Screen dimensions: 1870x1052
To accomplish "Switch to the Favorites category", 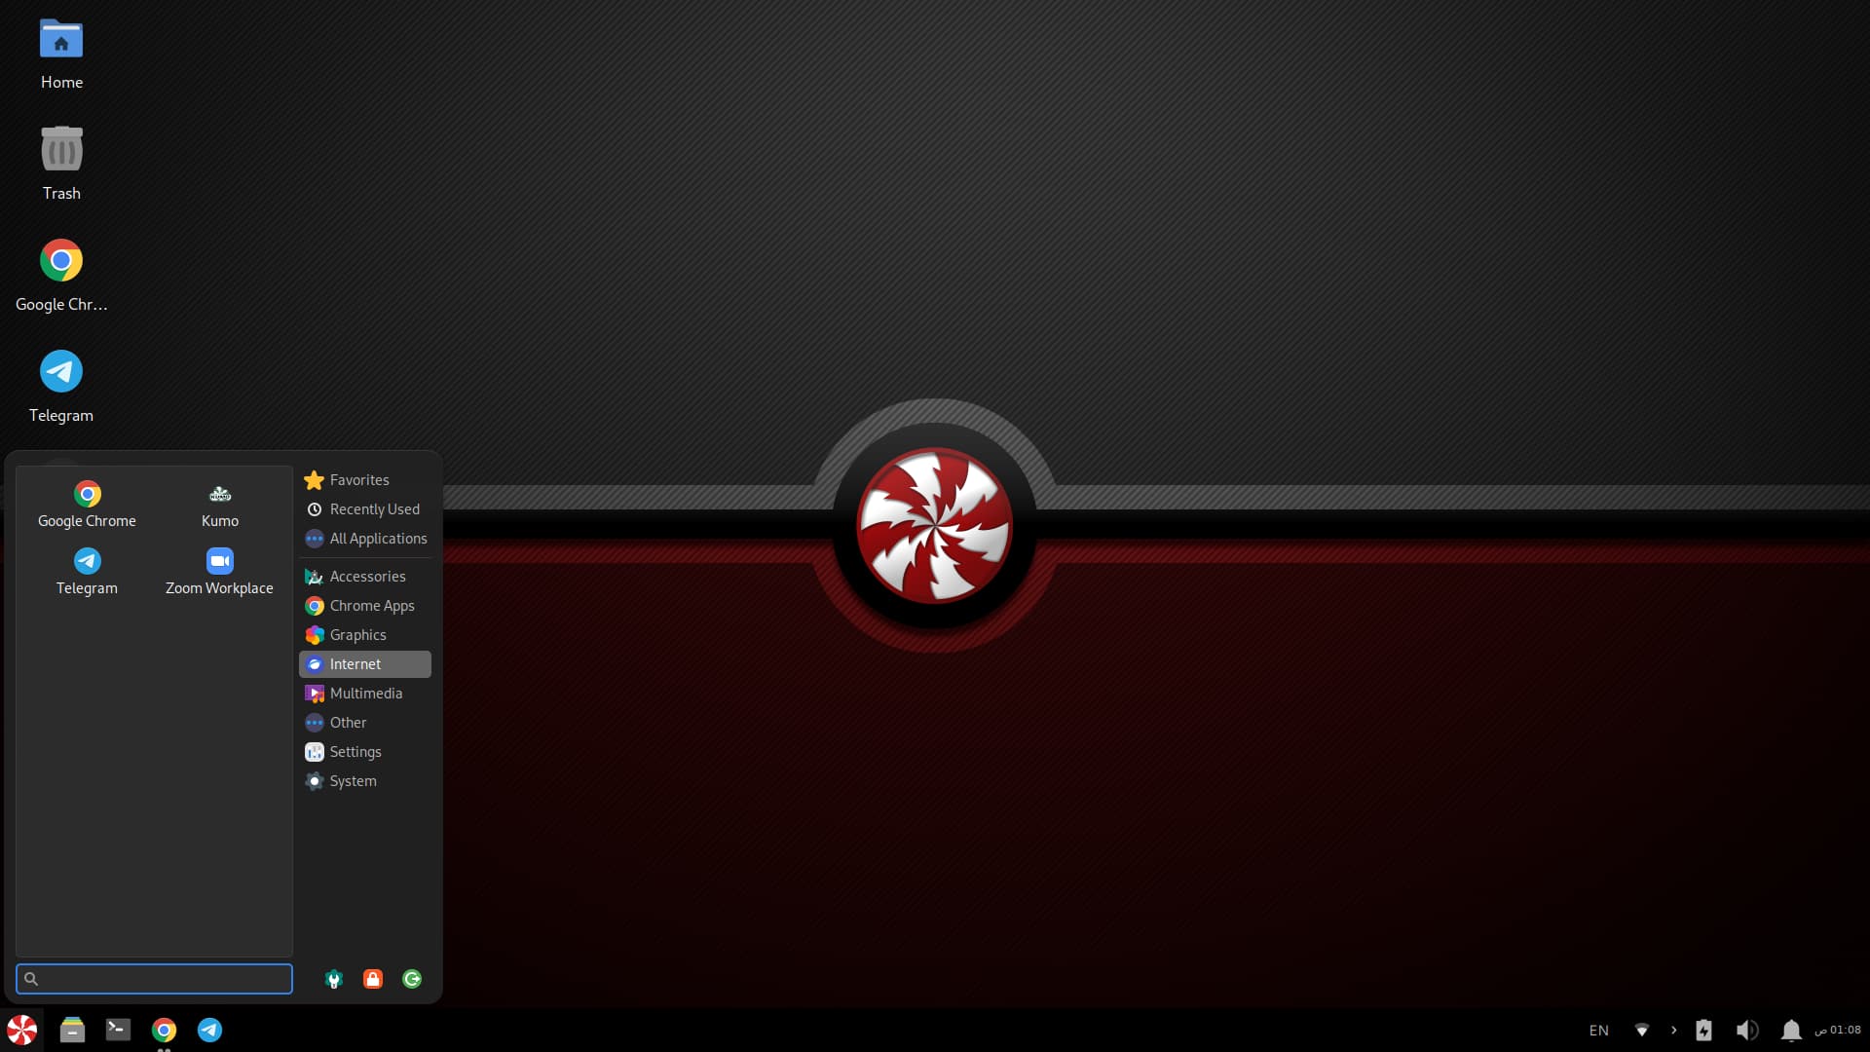I will point(358,480).
